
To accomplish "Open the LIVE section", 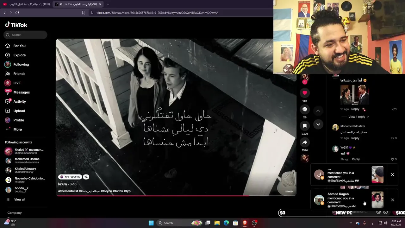I will point(17,83).
